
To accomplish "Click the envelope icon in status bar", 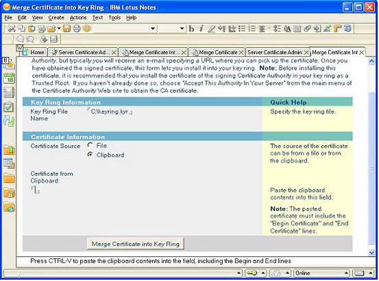I will pos(359,273).
